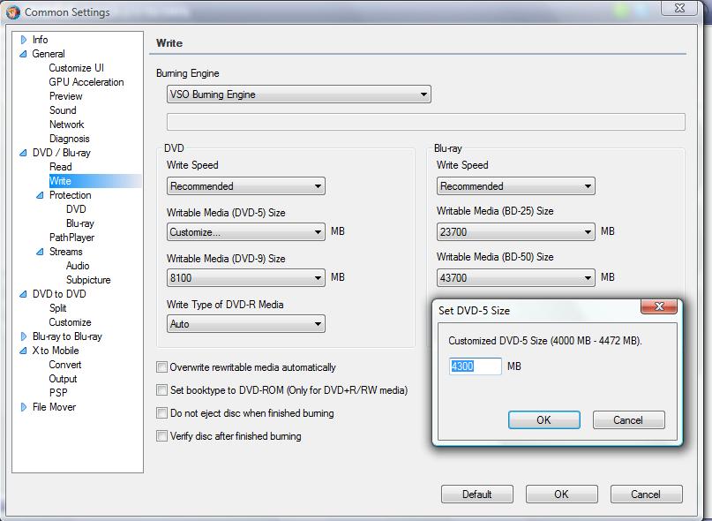The image size is (712, 521).
Task: Select Preview in the settings tree
Action: click(66, 96)
